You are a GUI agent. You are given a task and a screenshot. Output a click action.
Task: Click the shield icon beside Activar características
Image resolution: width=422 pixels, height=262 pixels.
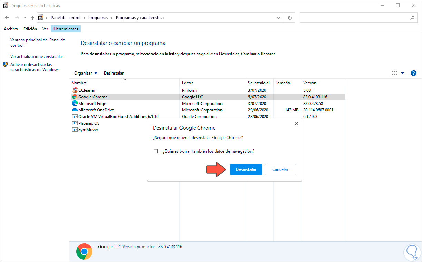coord(5,65)
